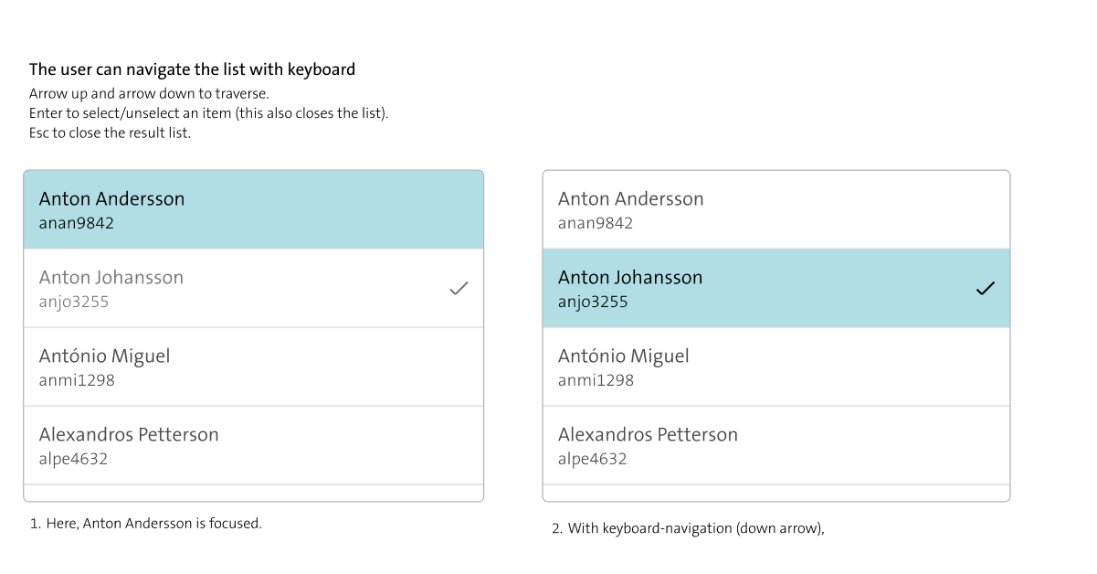Viewport: 1097px width, 574px height.
Task: Click username anjo3255 in the right list
Action: [593, 302]
